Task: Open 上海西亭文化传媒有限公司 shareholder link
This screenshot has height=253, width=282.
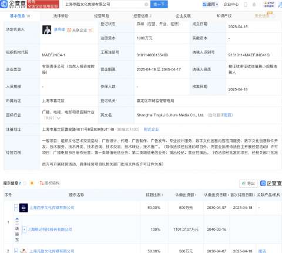Action: point(52,208)
